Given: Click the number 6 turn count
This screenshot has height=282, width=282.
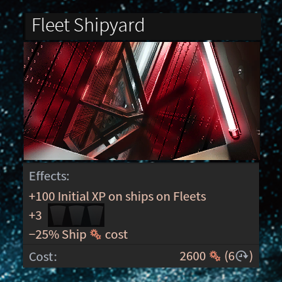Looking at the screenshot, I should pos(232,256).
